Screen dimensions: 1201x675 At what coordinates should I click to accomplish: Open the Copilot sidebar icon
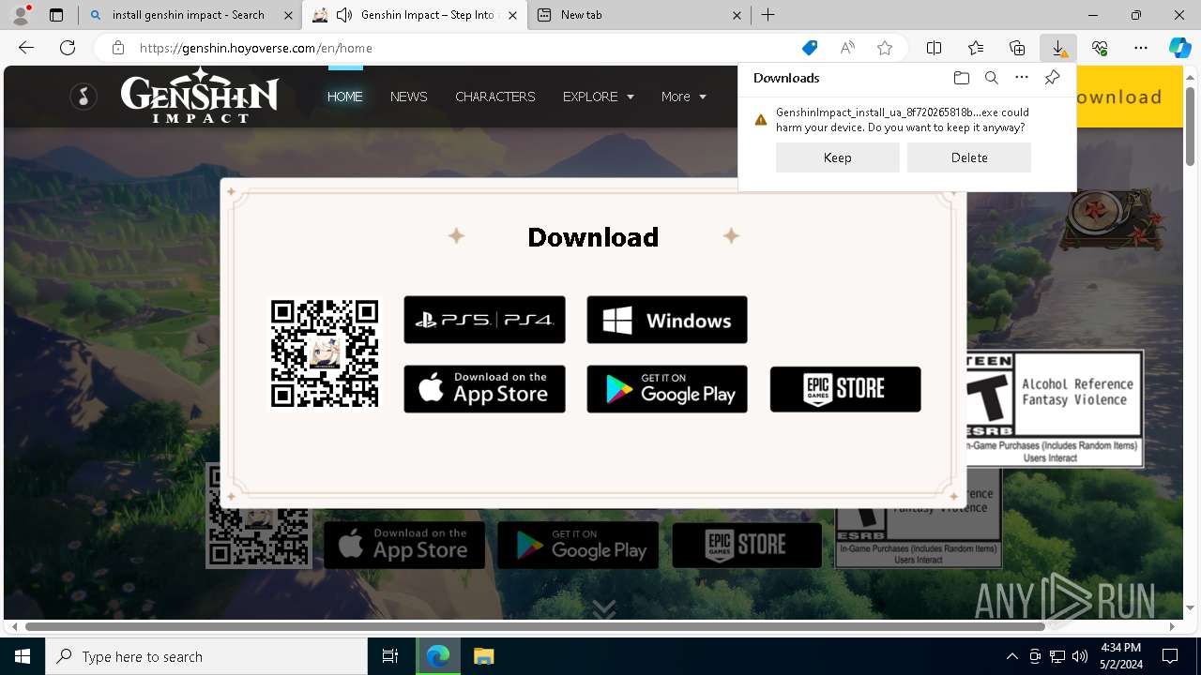[1179, 48]
